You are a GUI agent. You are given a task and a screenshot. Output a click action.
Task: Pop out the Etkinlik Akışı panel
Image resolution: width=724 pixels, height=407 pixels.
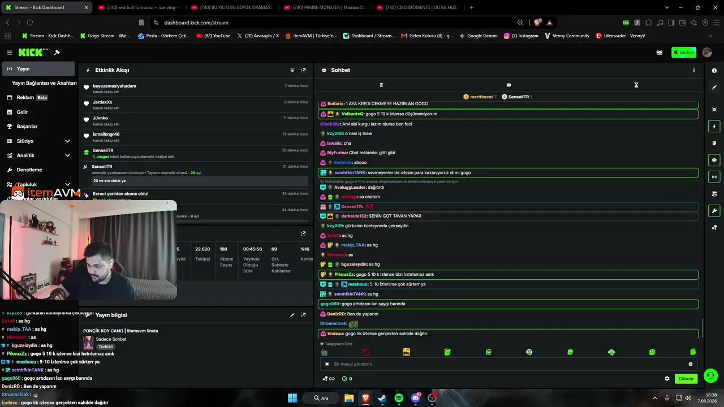coord(303,70)
